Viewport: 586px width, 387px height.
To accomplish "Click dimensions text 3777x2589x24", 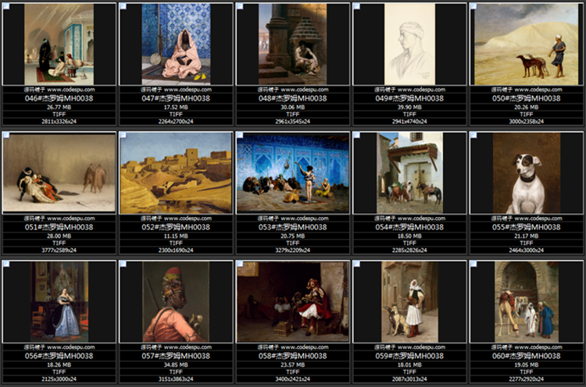I will (x=59, y=250).
